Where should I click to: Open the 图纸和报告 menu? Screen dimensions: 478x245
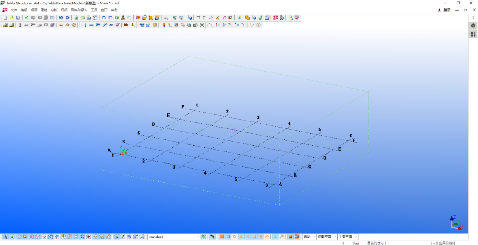coord(79,10)
